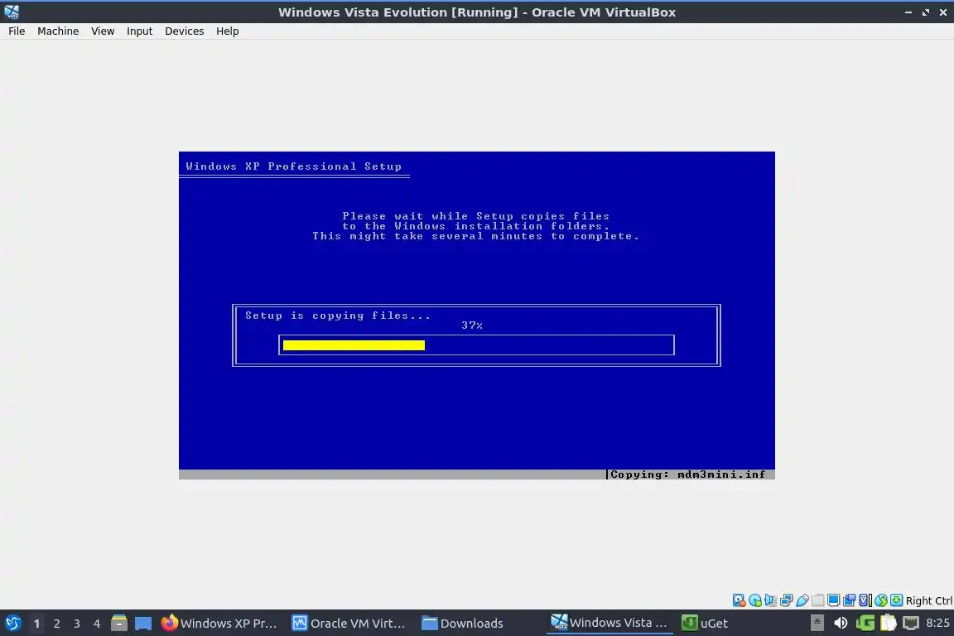954x636 pixels.
Task: Click the audio status icon in VirtualBox
Action: click(x=771, y=600)
